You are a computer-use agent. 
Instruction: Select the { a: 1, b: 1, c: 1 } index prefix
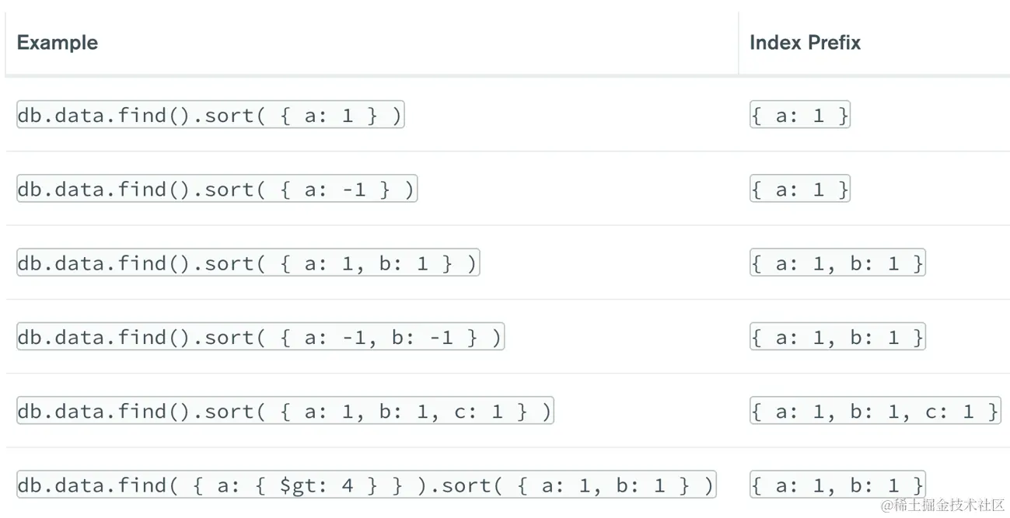click(x=874, y=411)
